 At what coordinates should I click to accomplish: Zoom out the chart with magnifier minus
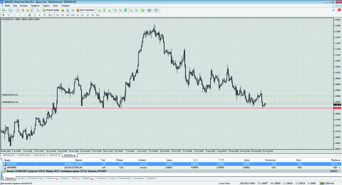point(120,10)
